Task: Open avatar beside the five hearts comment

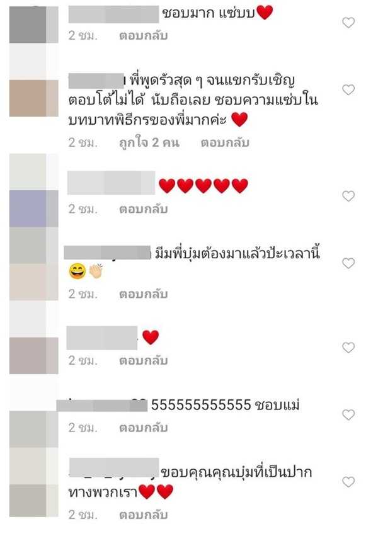Action: 33,208
